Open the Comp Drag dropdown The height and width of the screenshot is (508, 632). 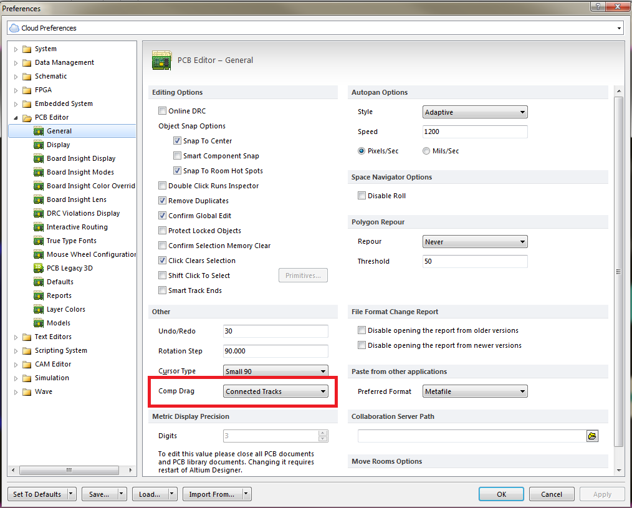pos(275,391)
